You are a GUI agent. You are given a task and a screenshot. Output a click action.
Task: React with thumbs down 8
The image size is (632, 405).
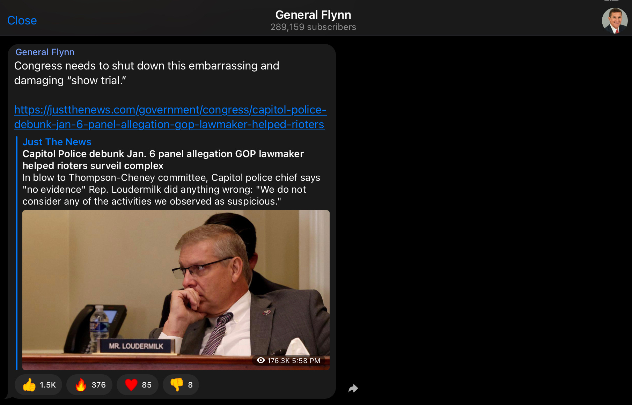[x=181, y=385]
